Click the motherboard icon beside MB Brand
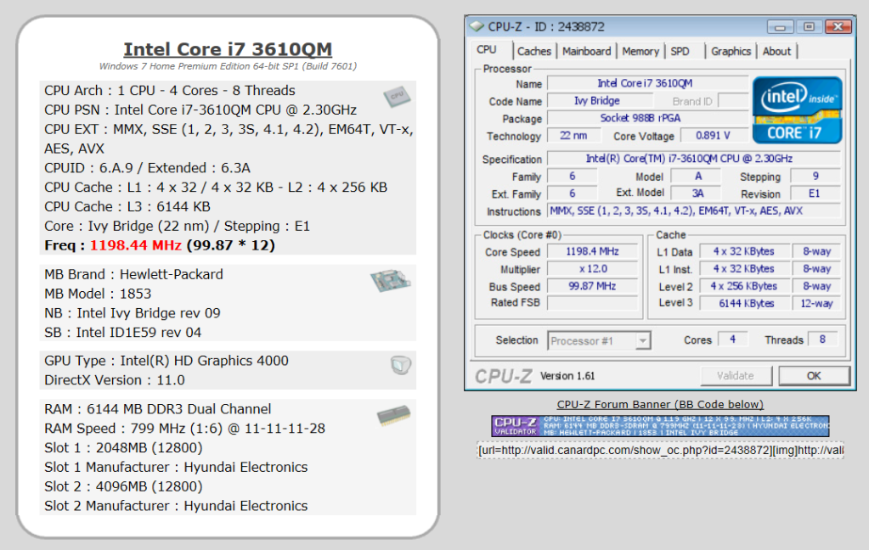Viewport: 869px width, 550px height. coord(391,280)
